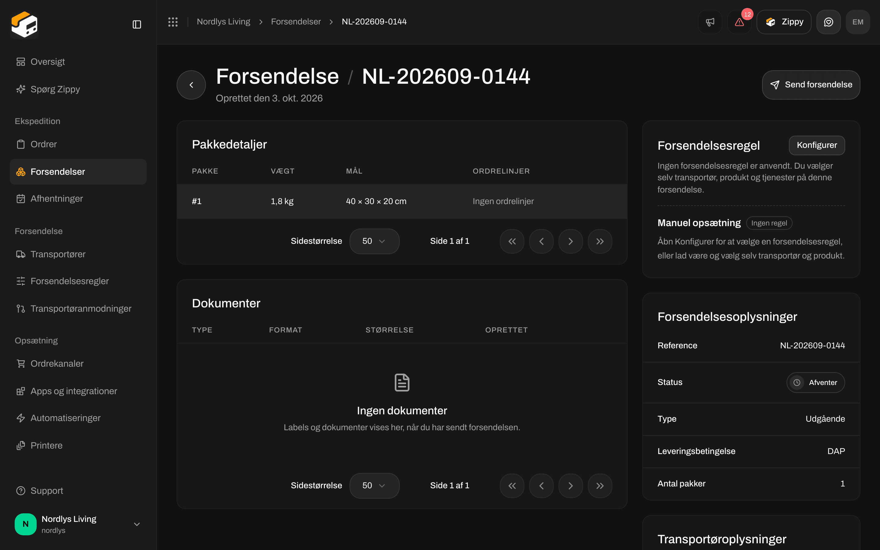Click the Udgående type value
Viewport: 880px width, 550px height.
point(825,419)
